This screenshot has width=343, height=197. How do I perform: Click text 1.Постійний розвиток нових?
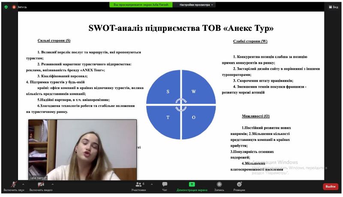click(x=266, y=128)
